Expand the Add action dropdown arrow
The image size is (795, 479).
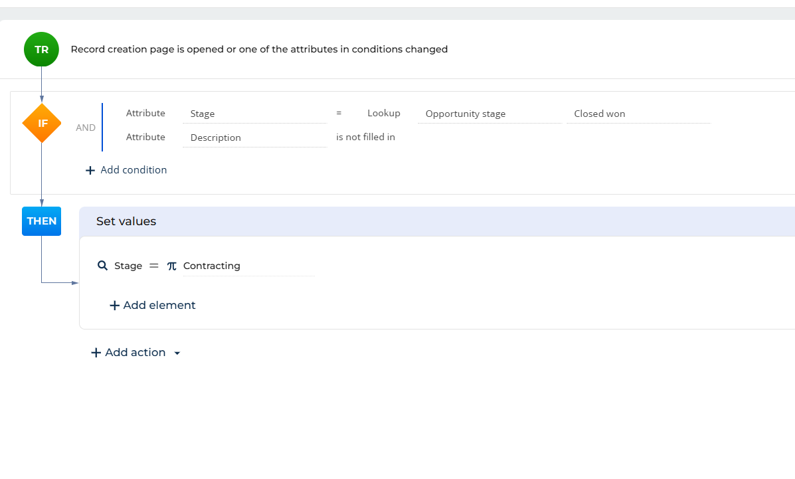point(177,353)
